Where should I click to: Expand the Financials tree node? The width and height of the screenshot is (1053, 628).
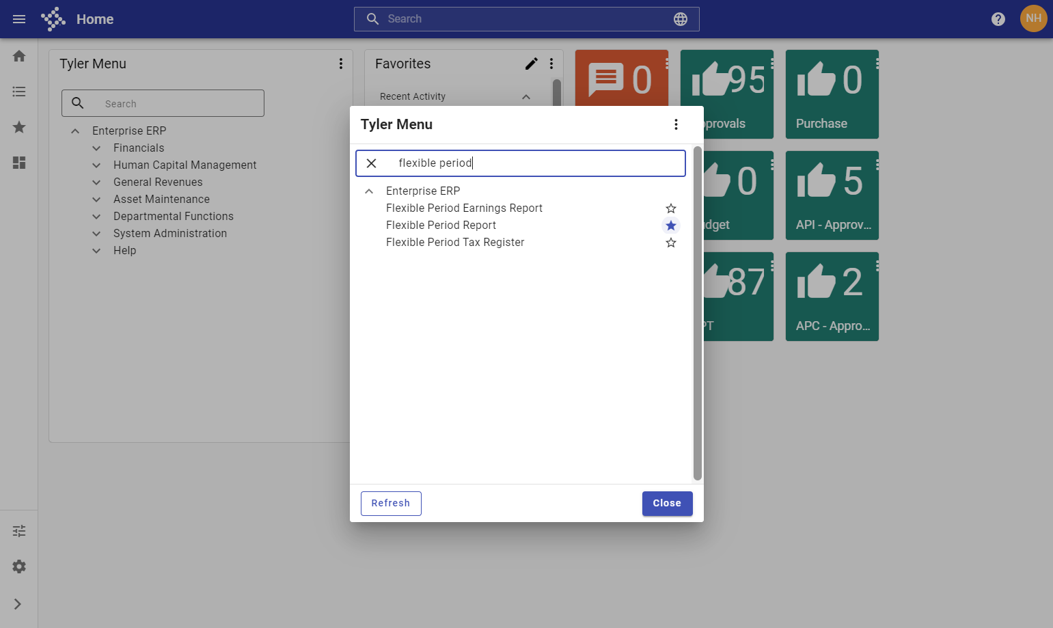96,148
